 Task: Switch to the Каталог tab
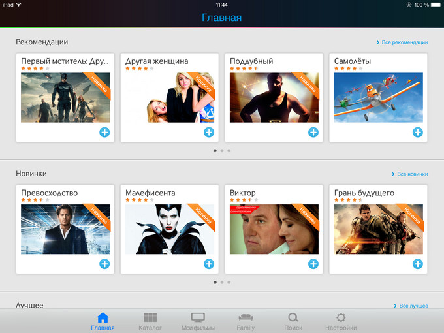click(150, 321)
